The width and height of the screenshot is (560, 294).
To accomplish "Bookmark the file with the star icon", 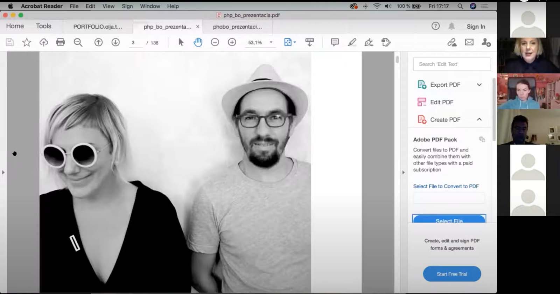I will point(27,42).
